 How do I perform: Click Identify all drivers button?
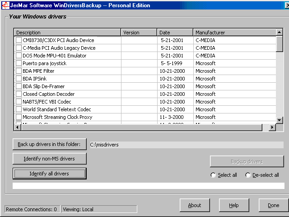click(50, 174)
